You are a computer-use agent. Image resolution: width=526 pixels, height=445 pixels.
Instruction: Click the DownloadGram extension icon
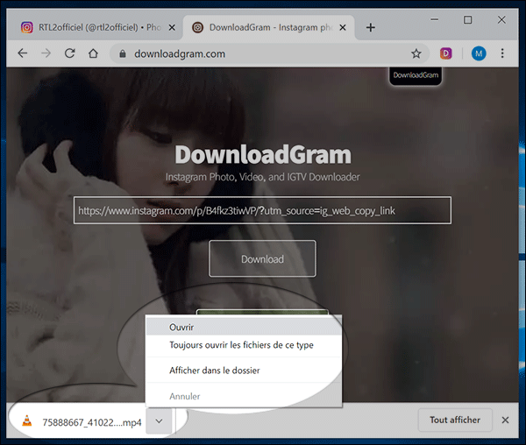[446, 53]
